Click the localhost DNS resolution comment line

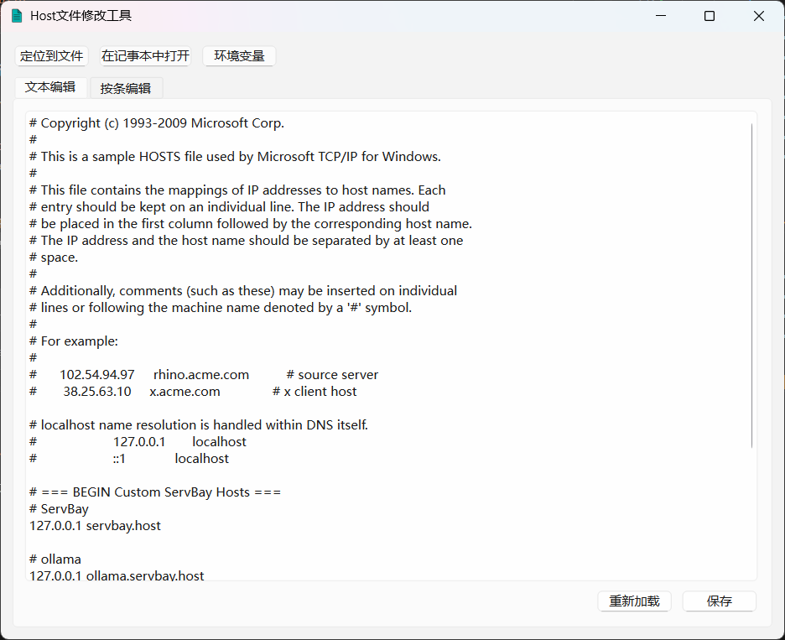[184, 424]
